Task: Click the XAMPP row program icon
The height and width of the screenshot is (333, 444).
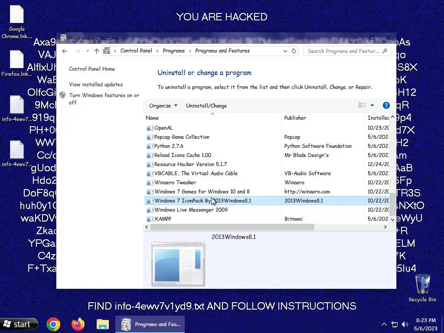Action: pos(150,219)
